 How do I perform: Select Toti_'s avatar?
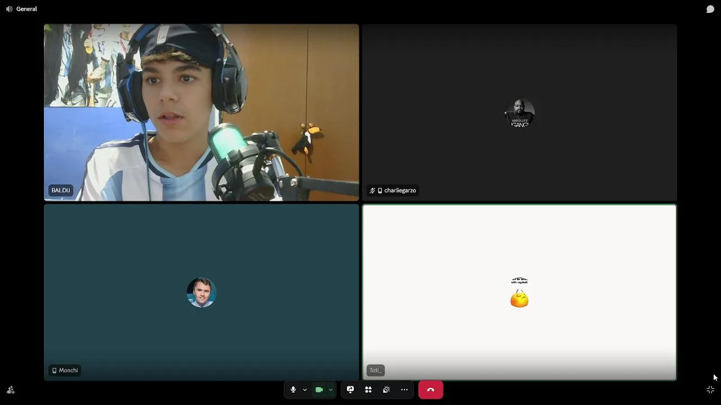click(x=519, y=292)
